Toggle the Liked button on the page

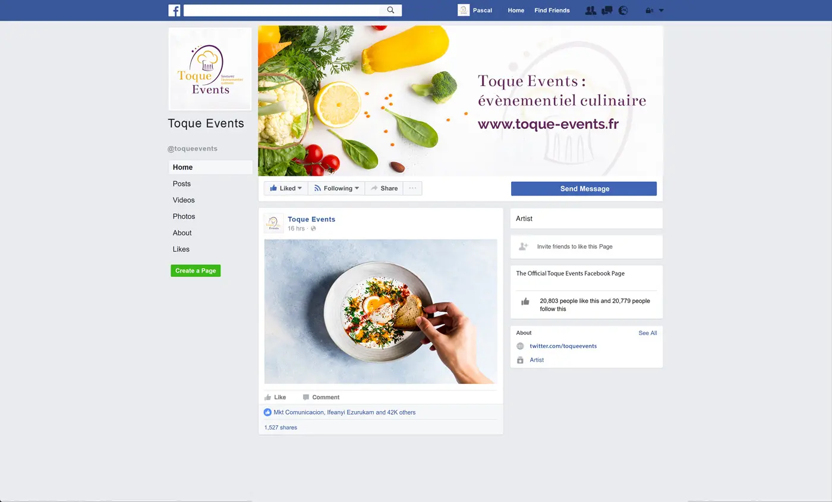click(286, 188)
